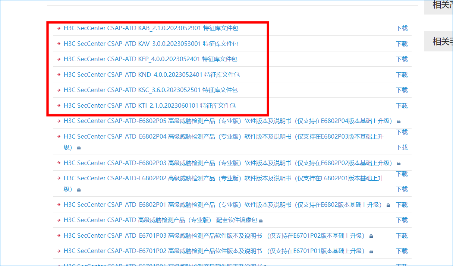This screenshot has height=266, width=453.
Task: Click the red arrow bullet before KEP_4.0.0.2023052401
Action: [x=59, y=59]
